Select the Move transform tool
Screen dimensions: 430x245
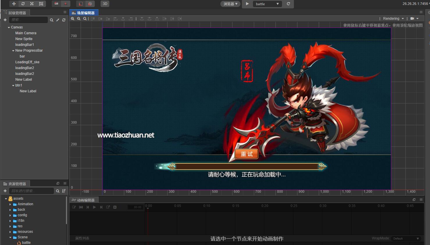pyautogui.click(x=14, y=4)
